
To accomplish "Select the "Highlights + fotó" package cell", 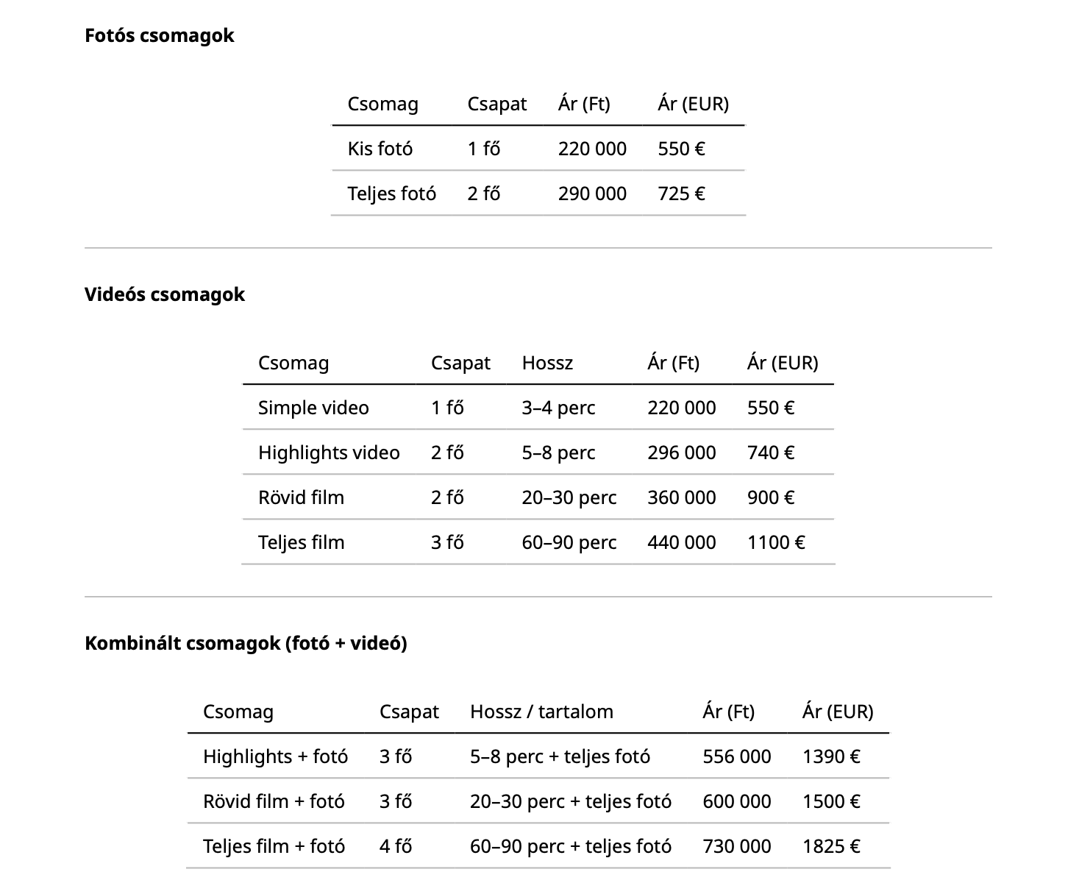I will [275, 756].
